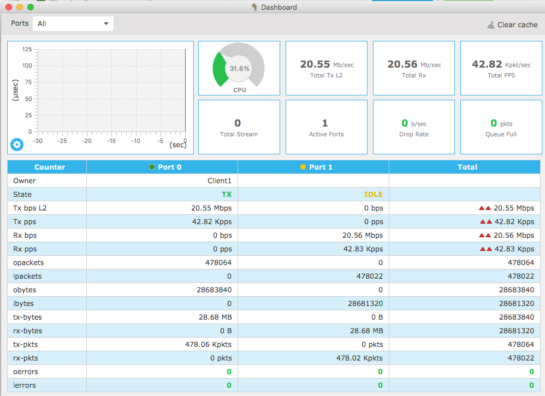Select the ierrors row label
Viewport: 545px width, 396px height.
pos(25,385)
